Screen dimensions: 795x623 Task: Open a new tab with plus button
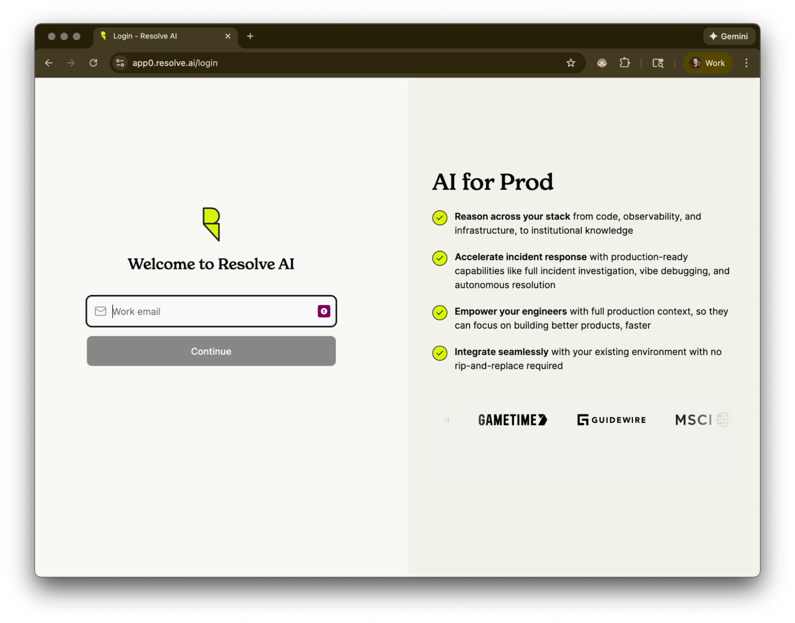[250, 36]
